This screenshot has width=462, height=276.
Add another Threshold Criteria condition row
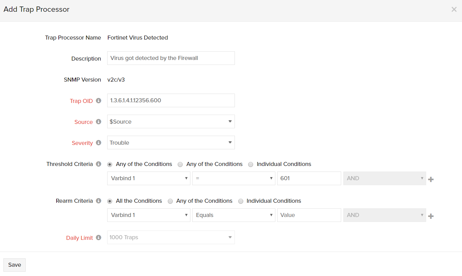click(x=431, y=179)
